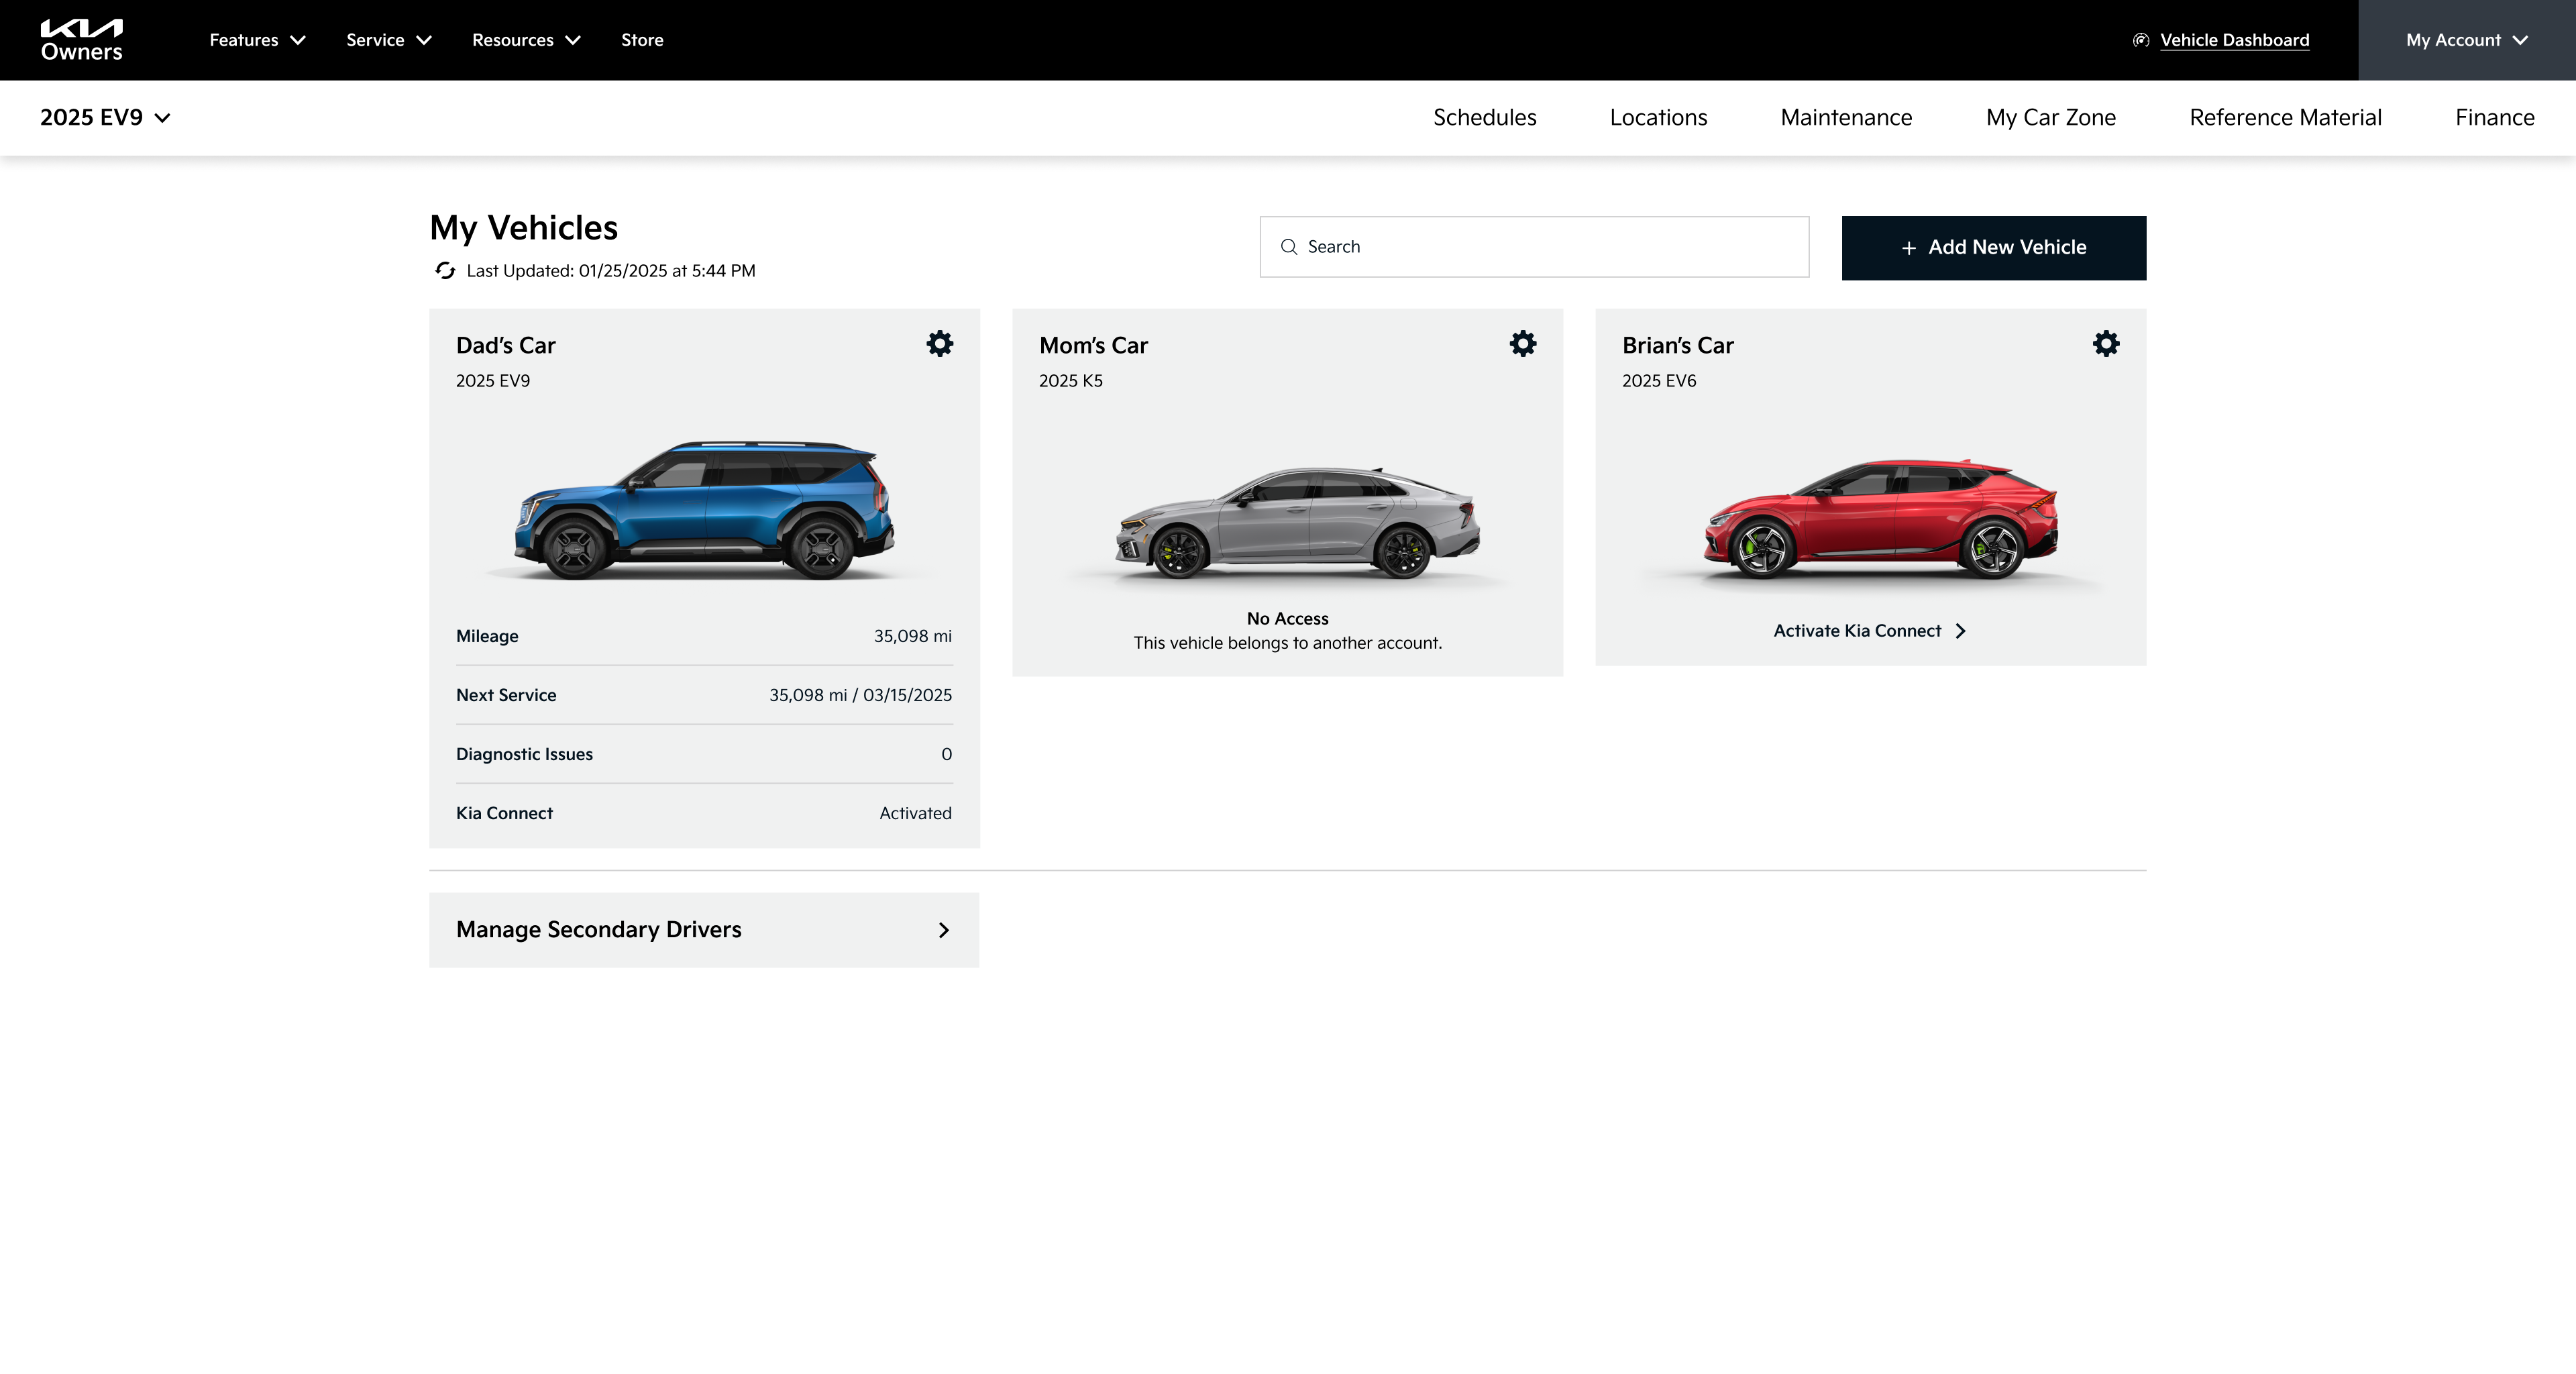Click the Add New Vehicle button

[x=1993, y=248]
